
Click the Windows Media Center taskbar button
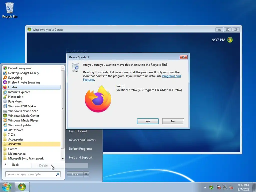[x=22, y=187]
